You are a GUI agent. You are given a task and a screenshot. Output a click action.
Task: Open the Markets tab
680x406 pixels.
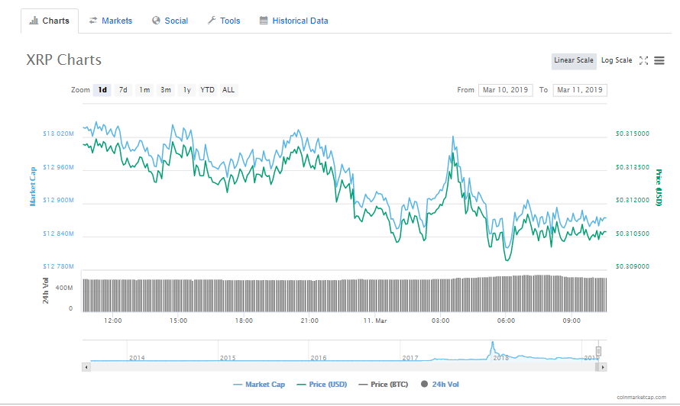tap(111, 21)
